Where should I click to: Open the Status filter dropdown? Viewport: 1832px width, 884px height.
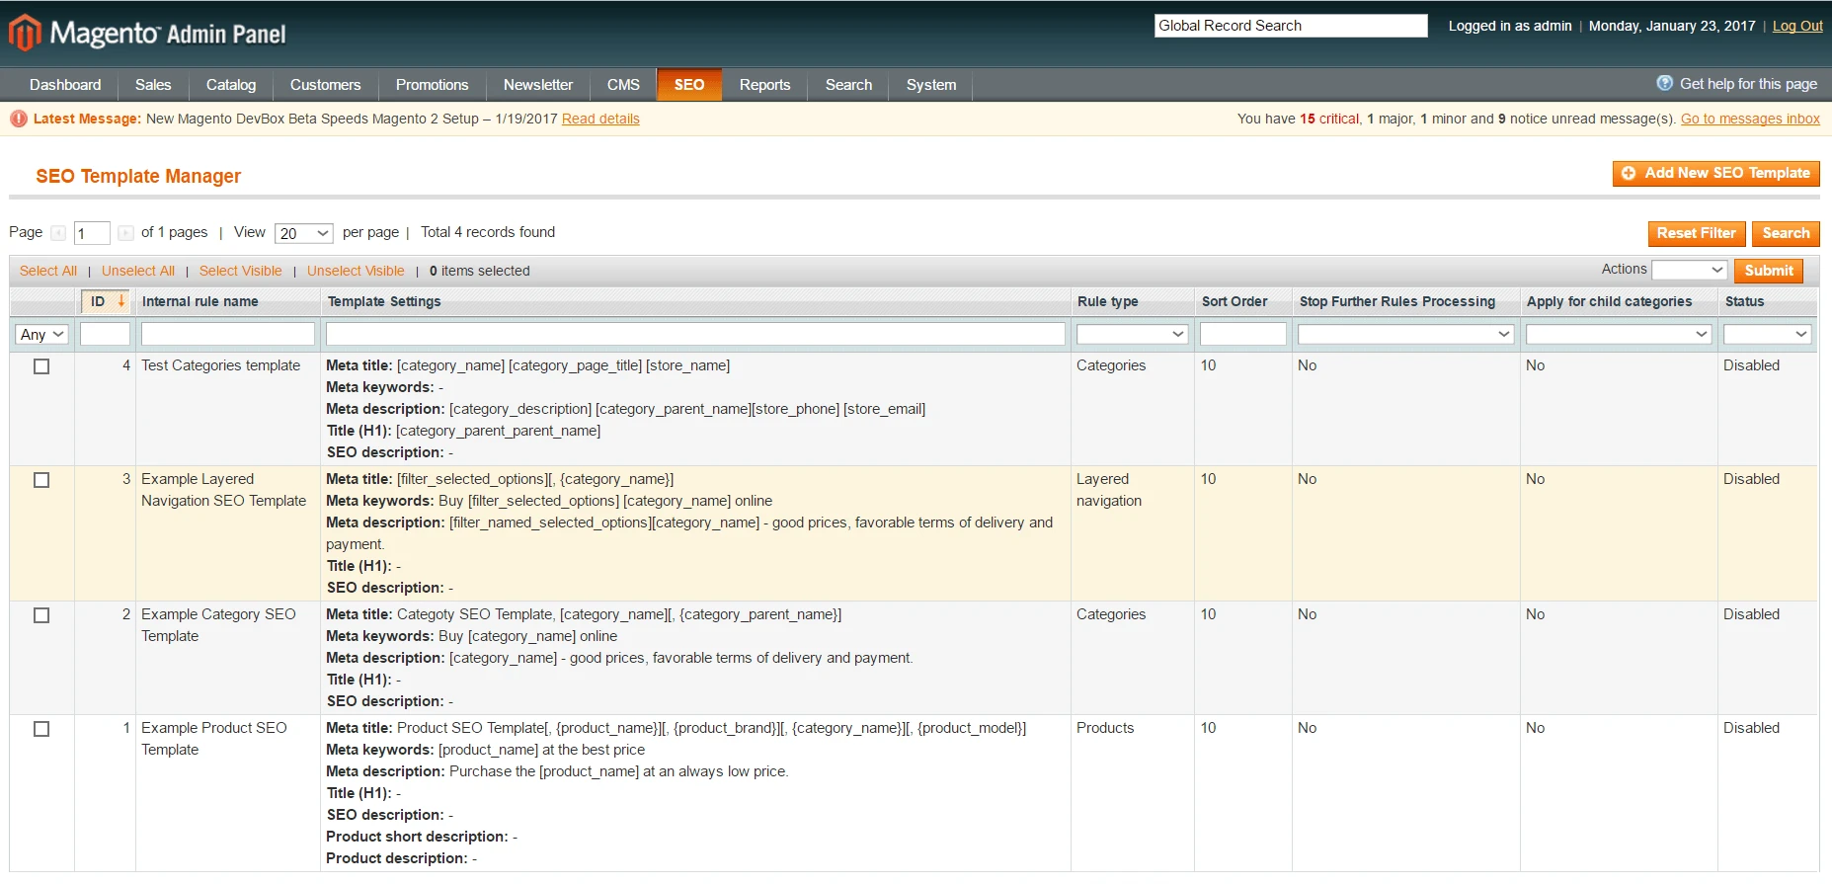pyautogui.click(x=1768, y=335)
